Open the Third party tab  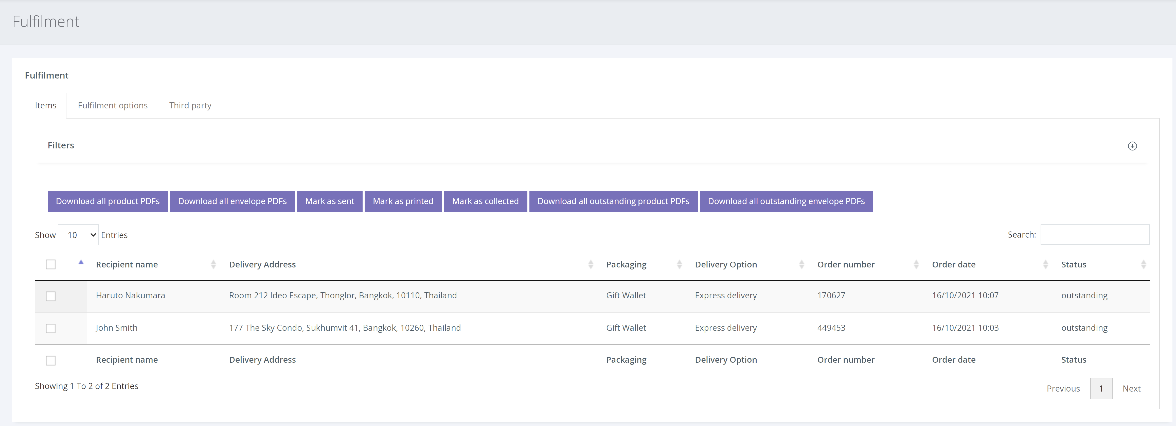click(x=190, y=105)
